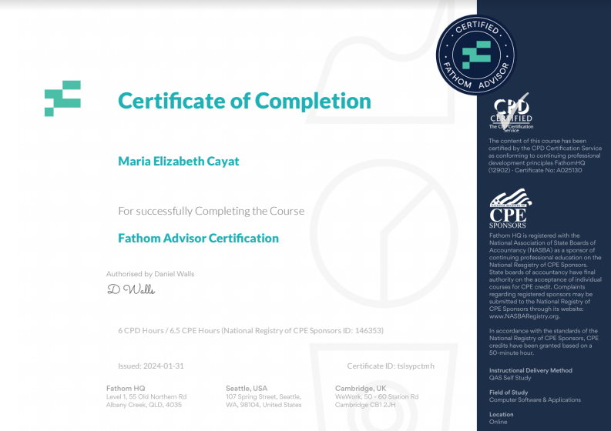
Task: Click 'Fathom HQ is registered with the' line
Action: (534, 236)
